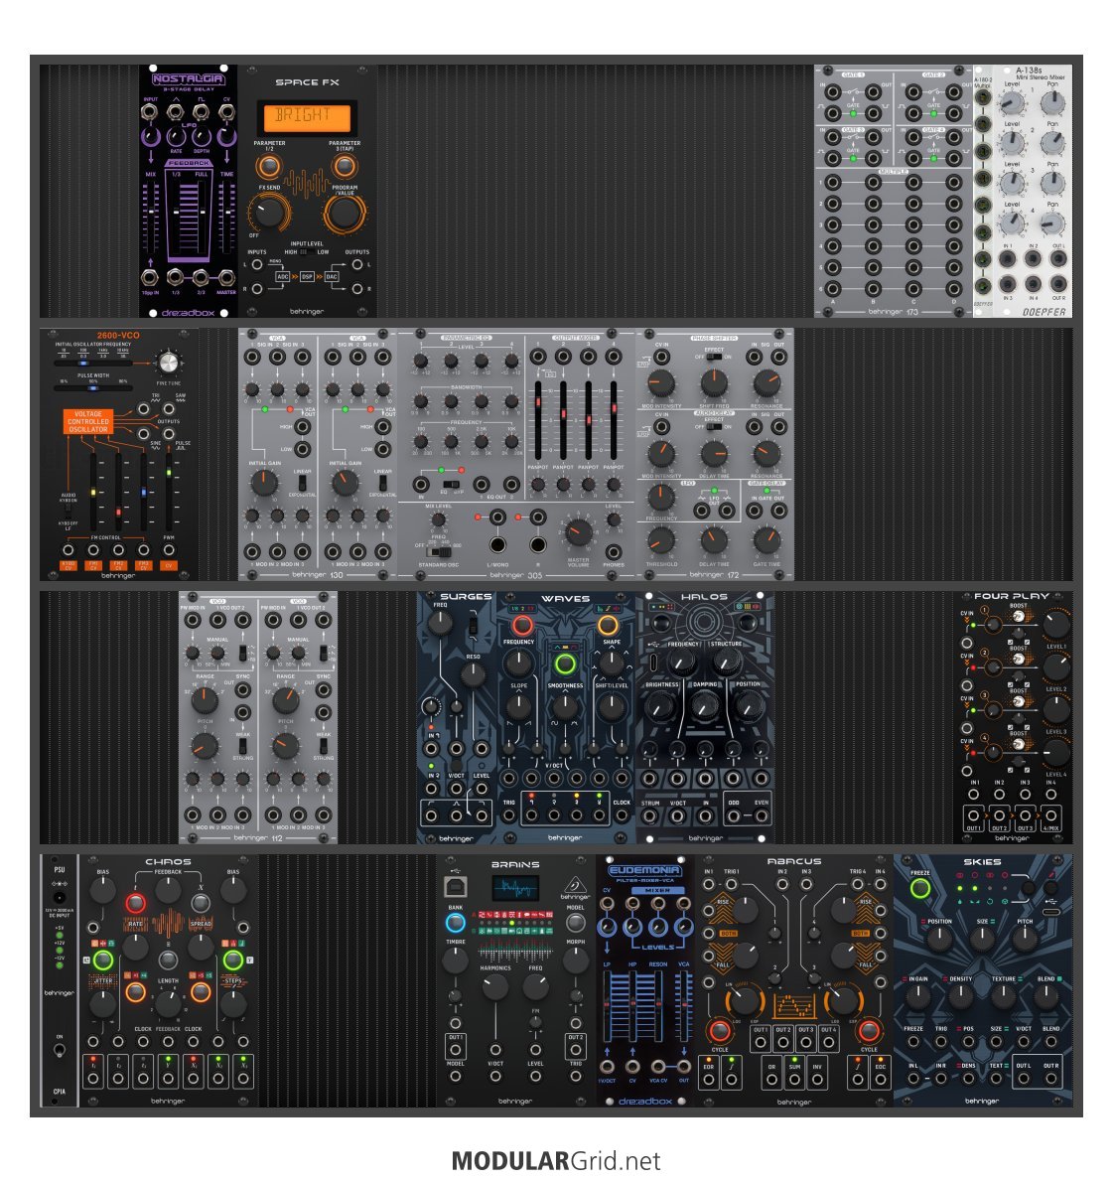Screen dimensions: 1113x1182
Task: Click the OUT jack on Eudemonia
Action: (x=683, y=1067)
